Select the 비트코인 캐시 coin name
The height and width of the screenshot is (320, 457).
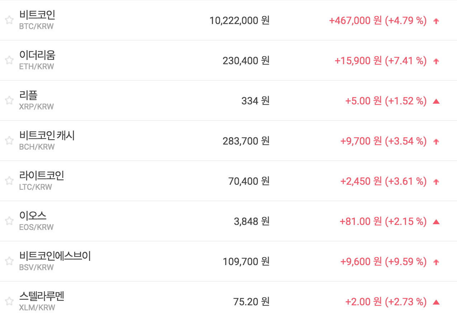point(47,136)
